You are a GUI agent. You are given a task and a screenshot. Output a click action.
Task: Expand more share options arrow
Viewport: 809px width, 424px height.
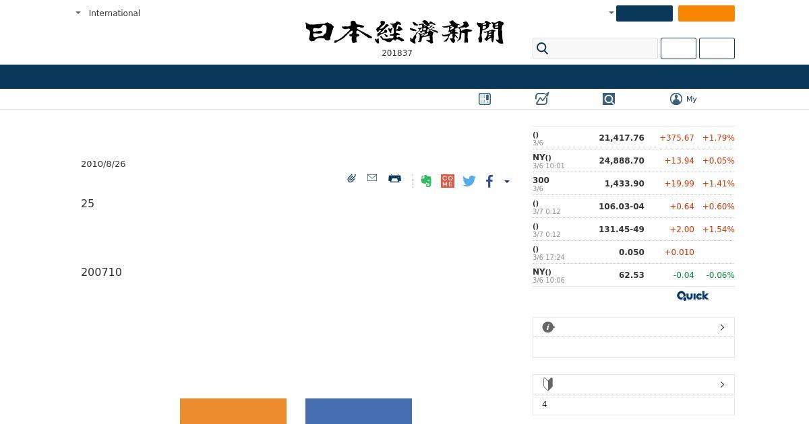[x=507, y=181]
